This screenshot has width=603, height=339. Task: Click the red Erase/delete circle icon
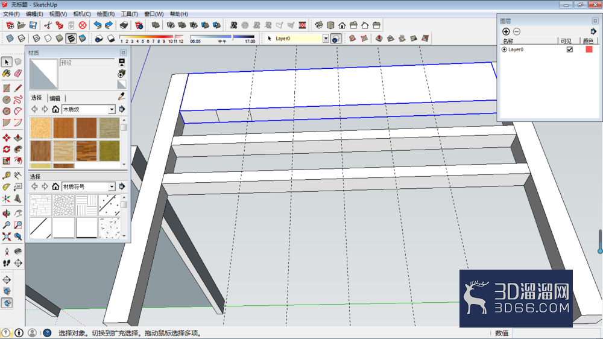tap(82, 25)
